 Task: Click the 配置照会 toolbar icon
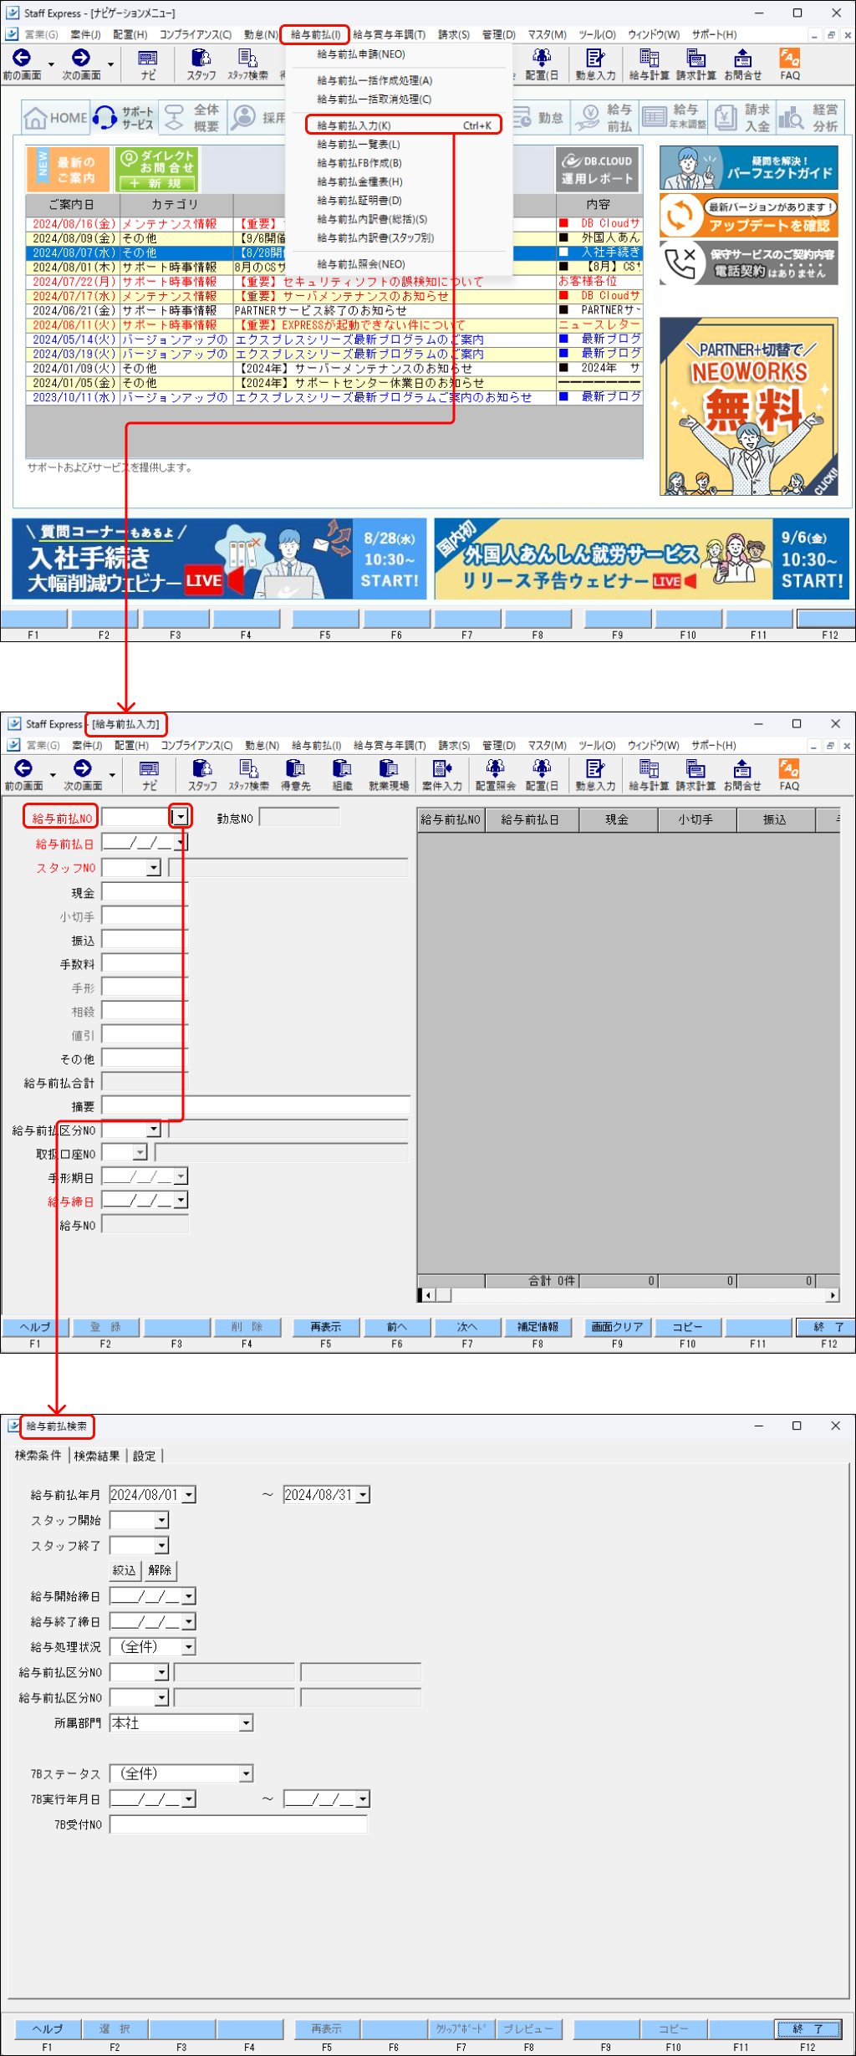pos(495,774)
